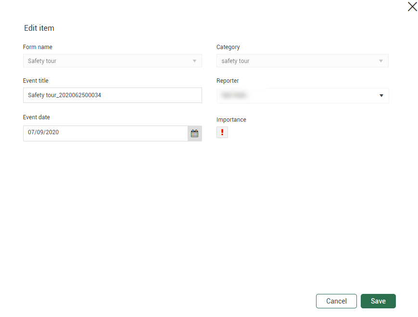Click the "Form name" field label
The height and width of the screenshot is (317, 418).
coord(38,47)
